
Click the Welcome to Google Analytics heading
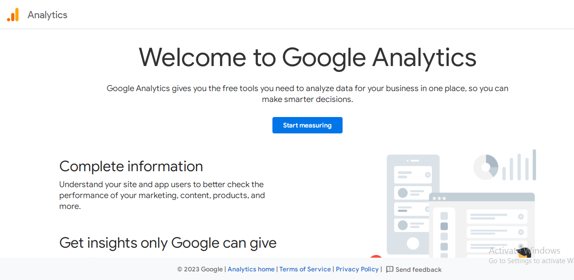pyautogui.click(x=307, y=57)
